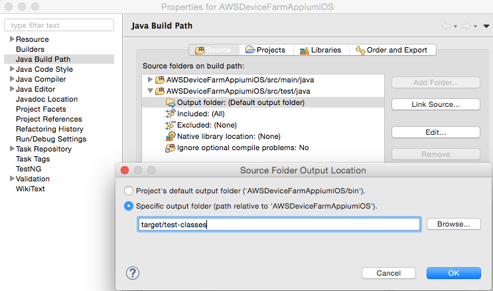Viewport: 493px width, 291px height.
Task: Select Task Tags entry
Action: pos(33,159)
